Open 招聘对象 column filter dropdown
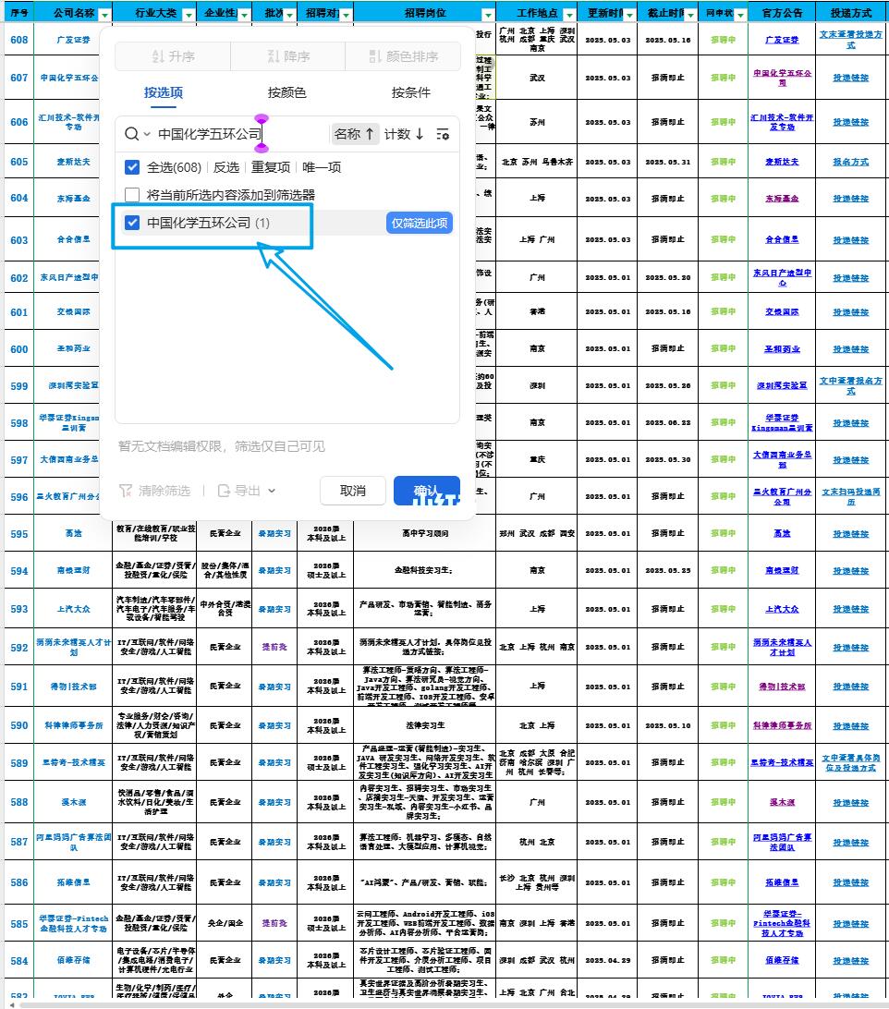 347,14
